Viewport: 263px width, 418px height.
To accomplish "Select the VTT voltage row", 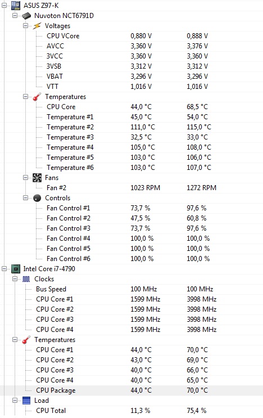I will point(131,87).
